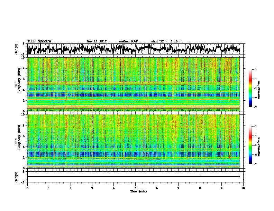Viewport: 274px width, 211px height.
Task: Click time axis tick label "6"
Action: 157,188
